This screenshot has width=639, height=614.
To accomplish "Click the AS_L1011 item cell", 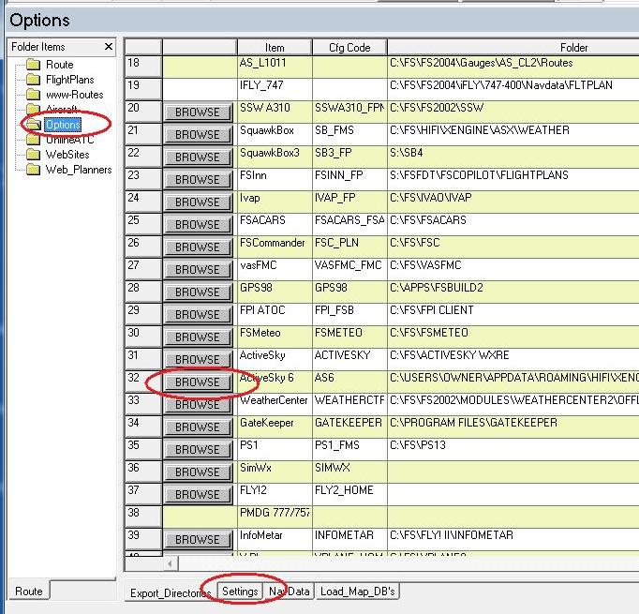I will click(275, 67).
